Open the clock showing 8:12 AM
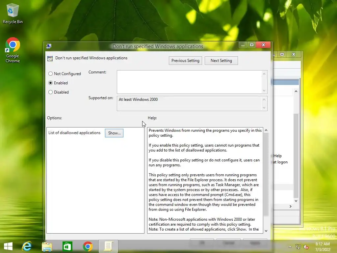Viewport: 337px width, 253px height. pos(323,246)
